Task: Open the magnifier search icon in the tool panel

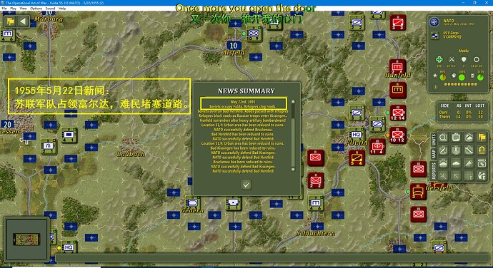Action: point(443,137)
